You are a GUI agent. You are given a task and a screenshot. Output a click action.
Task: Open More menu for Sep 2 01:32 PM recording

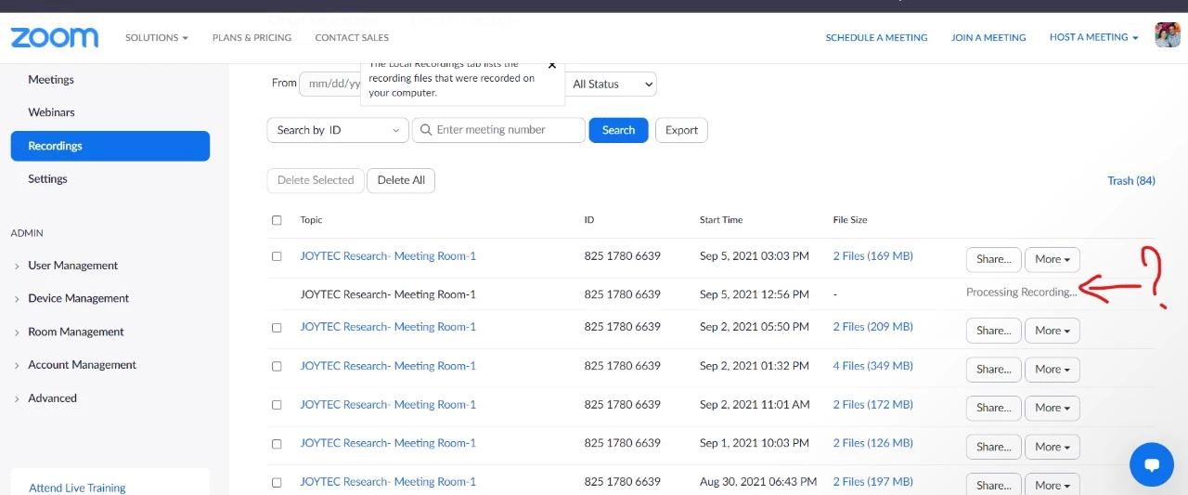pyautogui.click(x=1052, y=370)
